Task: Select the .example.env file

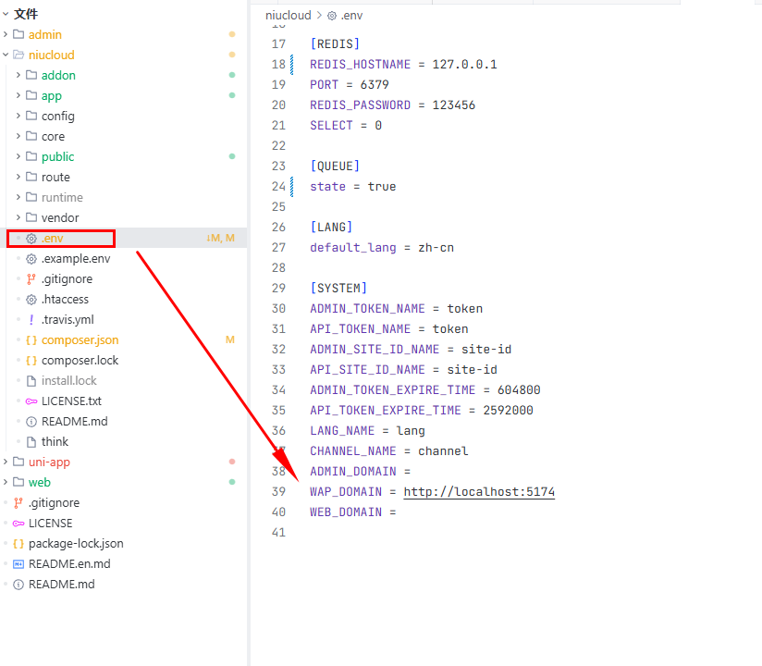Action: [x=75, y=259]
